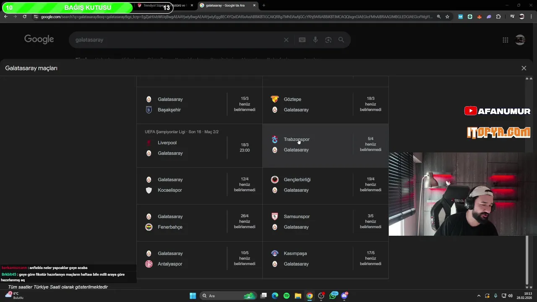Open the Google apps grid
This screenshot has width=537, height=302.
[506, 40]
